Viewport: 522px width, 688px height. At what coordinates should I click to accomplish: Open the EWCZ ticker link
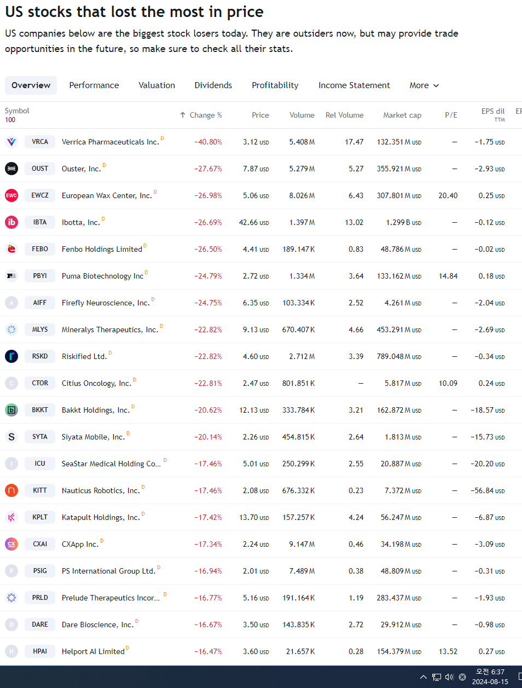(x=40, y=195)
